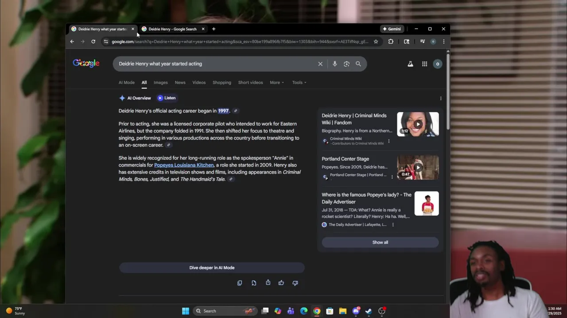Viewport: 567px width, 318px height.
Task: Open the Deidrie Henry Criminal Minds Wiki result
Action: click(354, 119)
